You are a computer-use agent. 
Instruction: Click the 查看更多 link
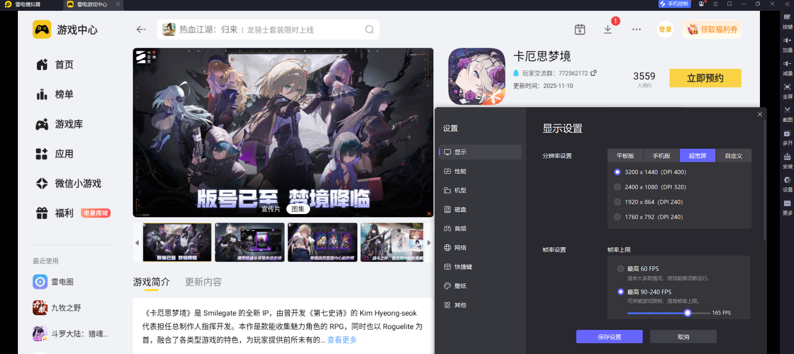click(x=342, y=340)
